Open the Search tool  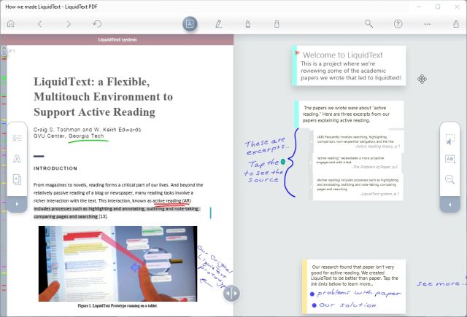[368, 24]
